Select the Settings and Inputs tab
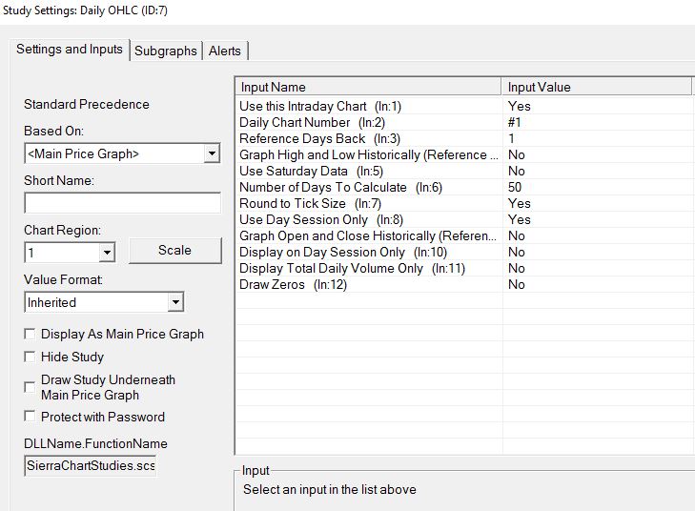695x511 pixels. pyautogui.click(x=70, y=50)
